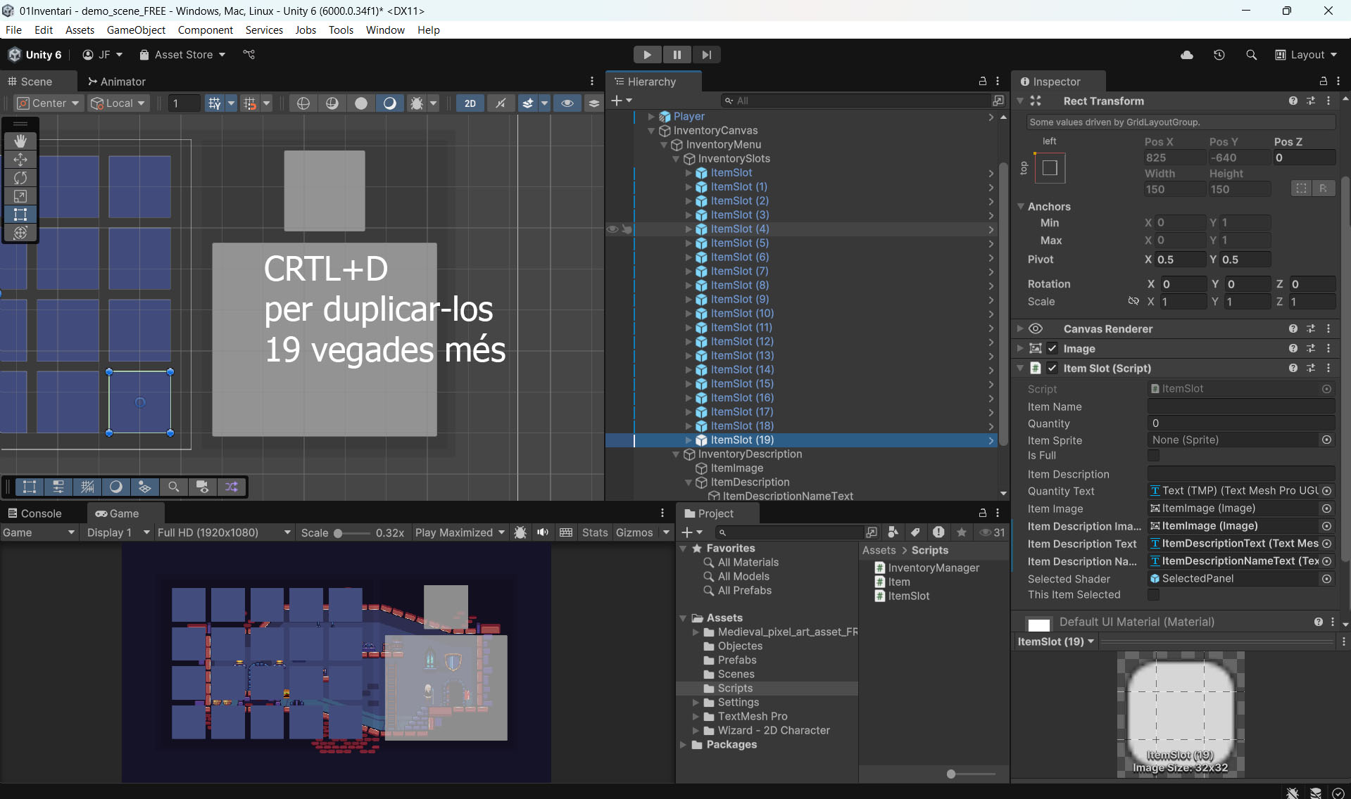Open Full HD resolution dropdown
The image size is (1351, 799).
point(224,532)
